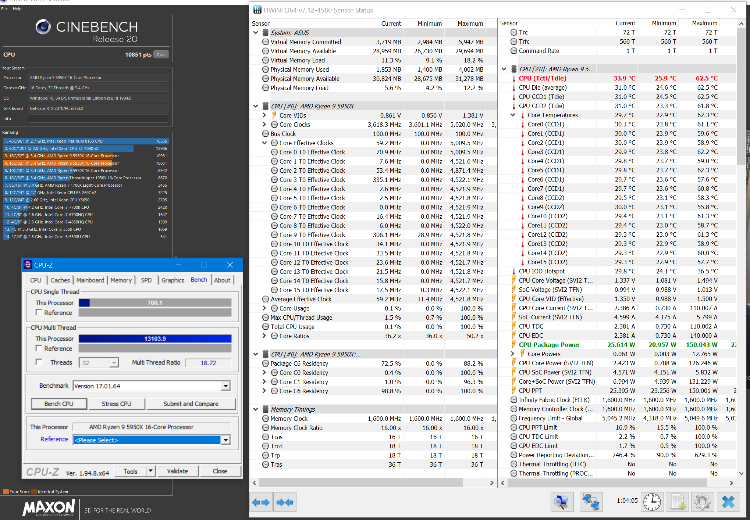Screen dimensions: 750x520
Task: Open the network computers remote icon
Action: 591,502
